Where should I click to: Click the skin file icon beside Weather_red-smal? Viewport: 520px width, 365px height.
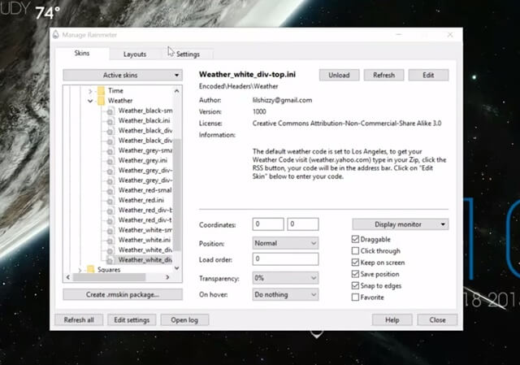coord(110,190)
